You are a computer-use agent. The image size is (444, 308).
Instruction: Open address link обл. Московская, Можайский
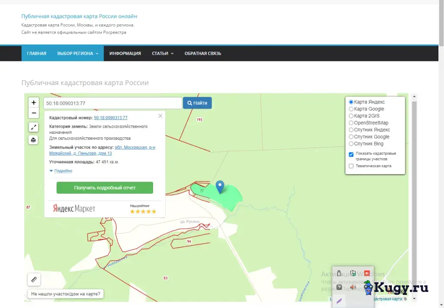(x=102, y=150)
